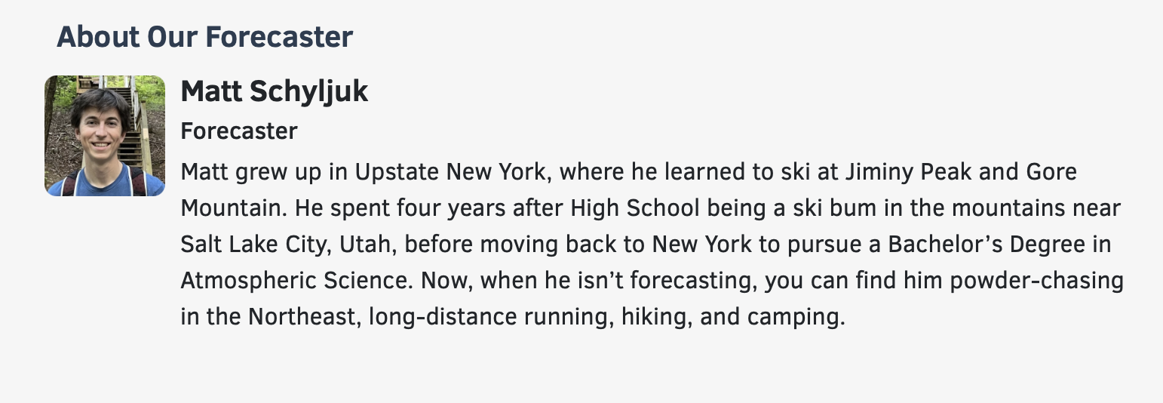Click the word "Gore" in the bio

1051,172
